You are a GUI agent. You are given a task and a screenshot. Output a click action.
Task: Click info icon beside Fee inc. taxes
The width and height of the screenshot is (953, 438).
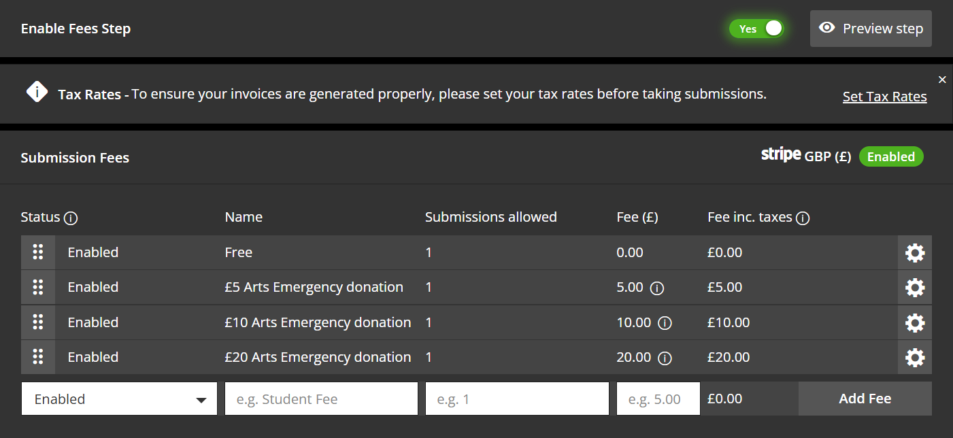(x=803, y=218)
